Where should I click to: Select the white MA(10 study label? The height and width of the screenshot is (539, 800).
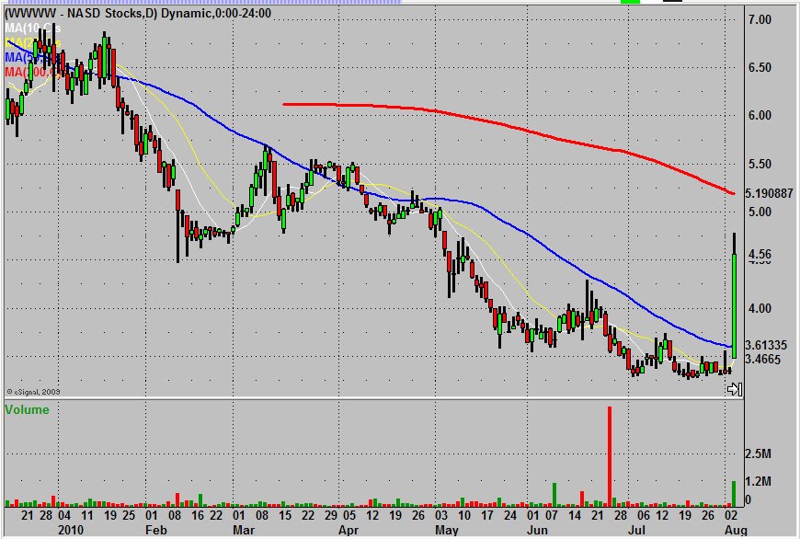[x=31, y=28]
